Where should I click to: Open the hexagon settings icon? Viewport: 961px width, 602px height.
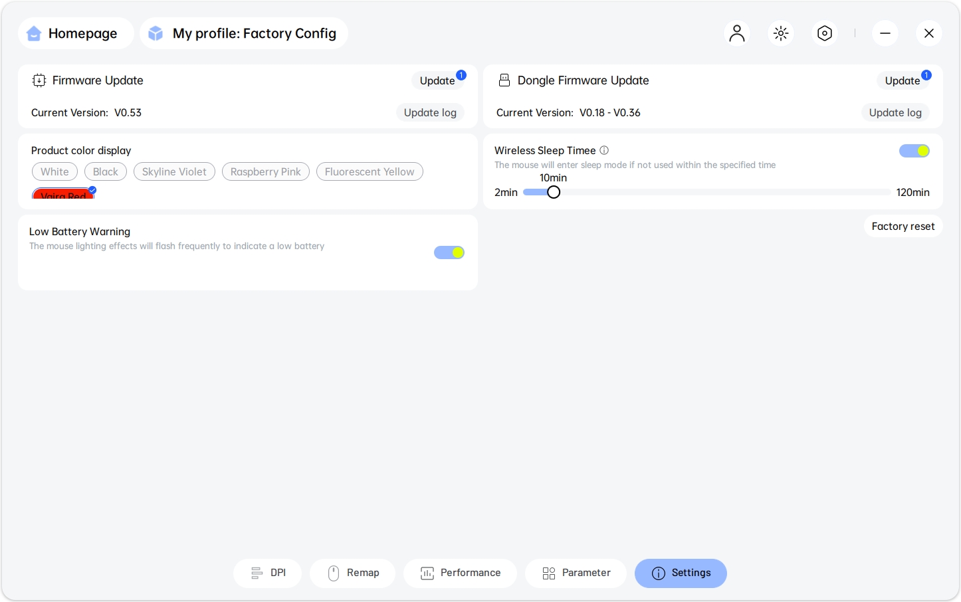click(825, 33)
